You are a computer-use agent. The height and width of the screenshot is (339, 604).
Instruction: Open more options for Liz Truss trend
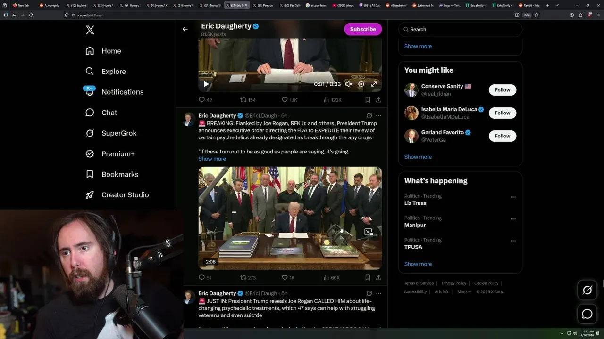pos(513,197)
